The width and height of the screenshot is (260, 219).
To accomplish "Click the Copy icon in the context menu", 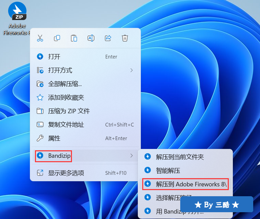I will pyautogui.click(x=57, y=38).
